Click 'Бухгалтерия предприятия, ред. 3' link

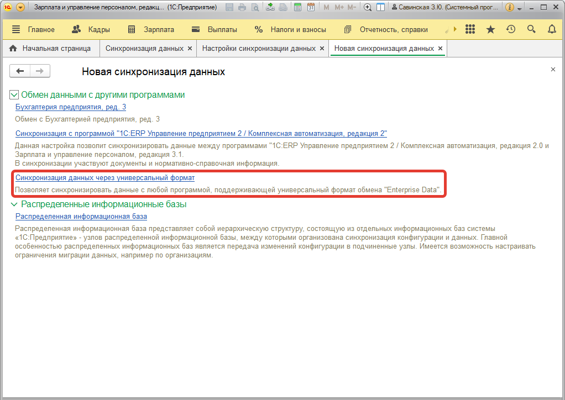click(71, 107)
